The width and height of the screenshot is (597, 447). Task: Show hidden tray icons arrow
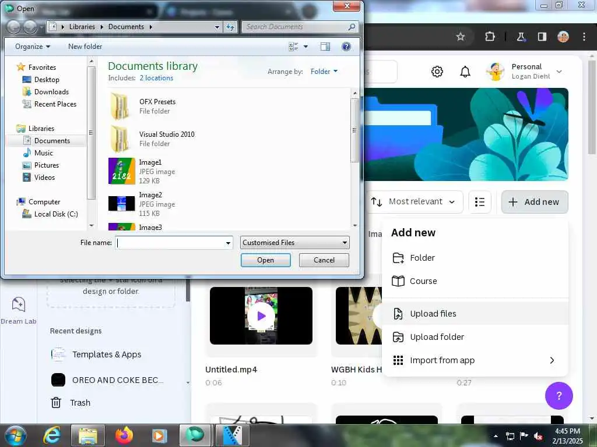point(496,436)
